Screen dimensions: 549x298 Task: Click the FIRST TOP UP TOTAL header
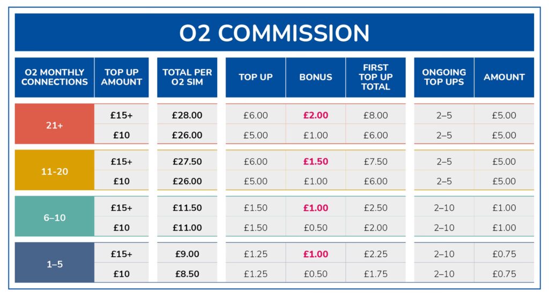pos(375,77)
